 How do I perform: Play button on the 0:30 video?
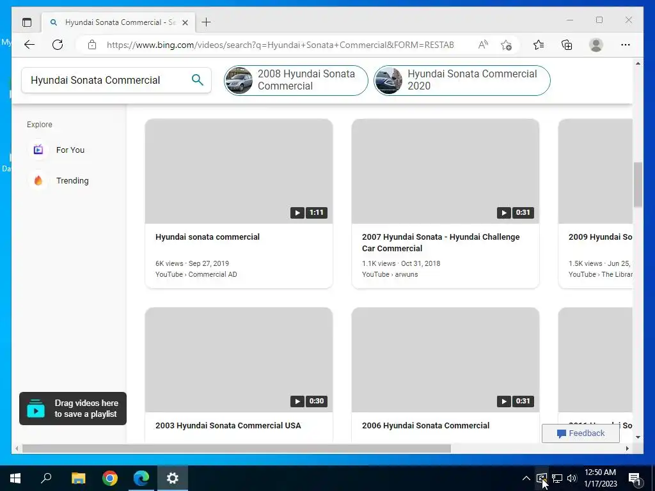coord(297,401)
